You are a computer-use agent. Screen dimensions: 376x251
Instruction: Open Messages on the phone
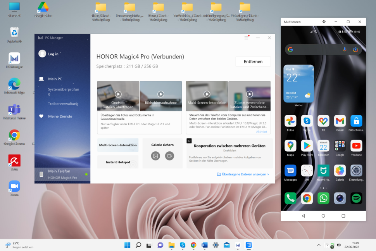coord(290,171)
